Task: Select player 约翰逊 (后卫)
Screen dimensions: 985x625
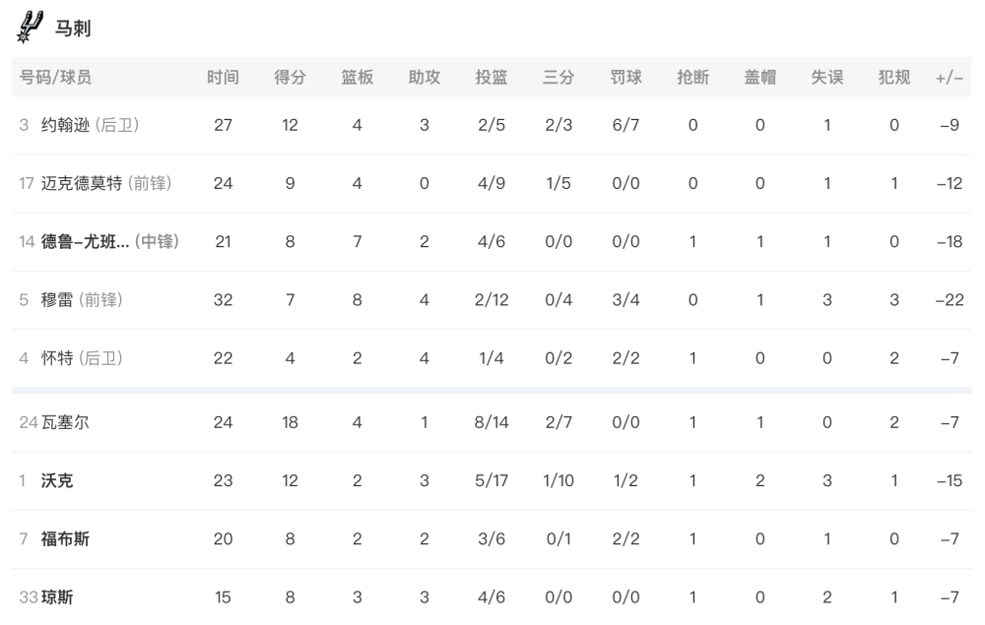Action: 90,125
